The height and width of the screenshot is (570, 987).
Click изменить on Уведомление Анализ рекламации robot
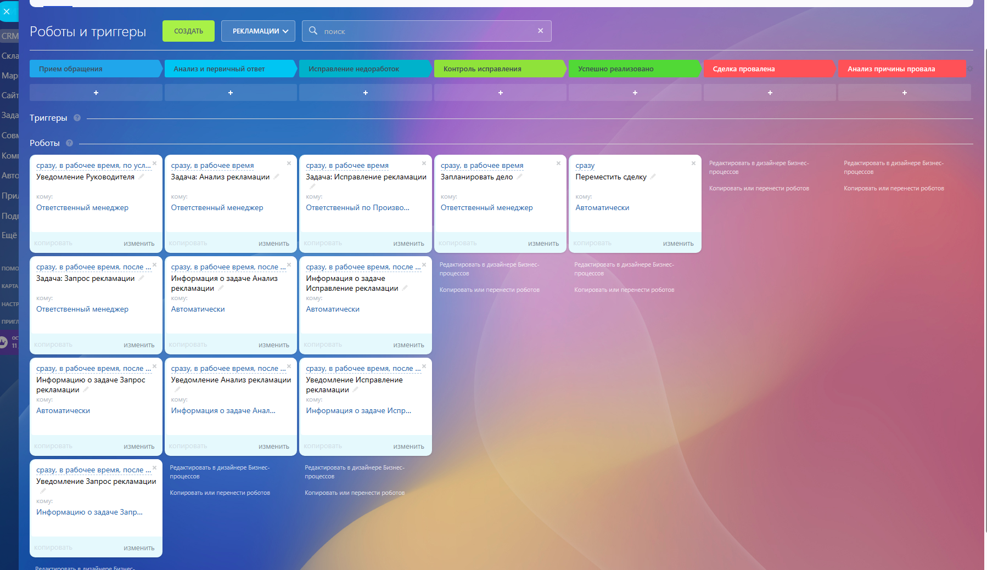[x=274, y=447]
